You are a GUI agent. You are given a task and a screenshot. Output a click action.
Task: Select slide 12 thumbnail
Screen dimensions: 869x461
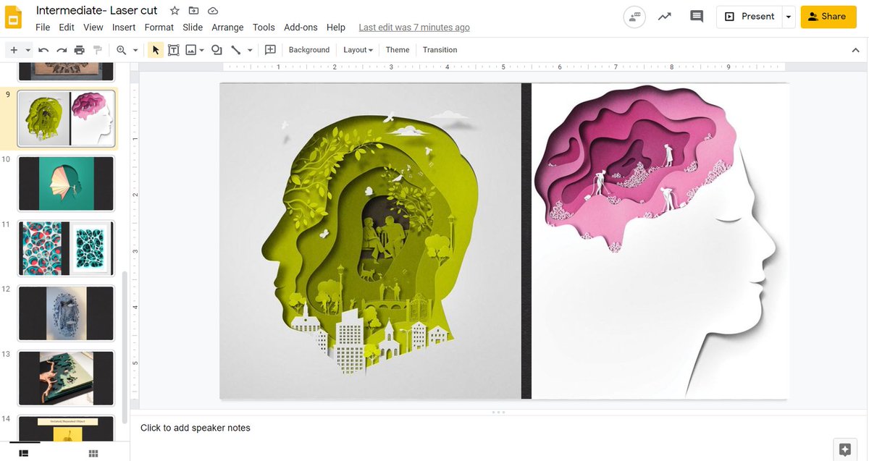coord(66,313)
